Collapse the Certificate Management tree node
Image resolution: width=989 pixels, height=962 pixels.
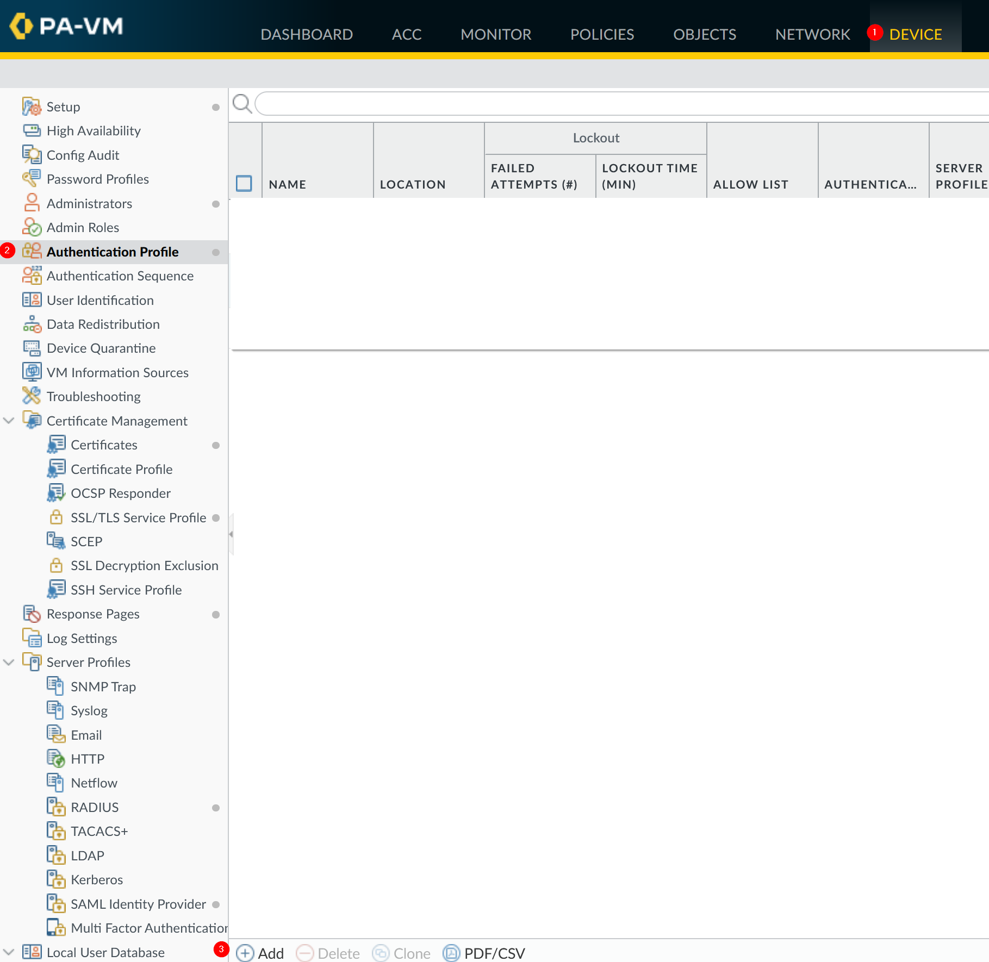9,421
